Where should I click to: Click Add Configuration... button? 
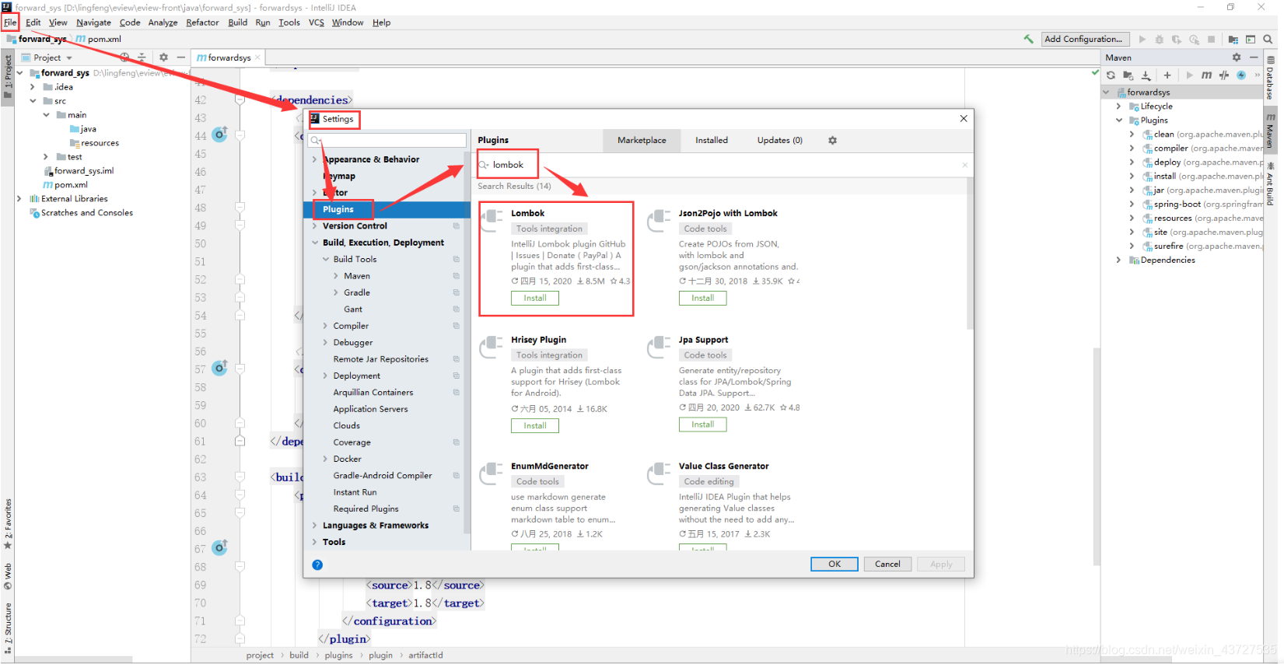point(1083,39)
